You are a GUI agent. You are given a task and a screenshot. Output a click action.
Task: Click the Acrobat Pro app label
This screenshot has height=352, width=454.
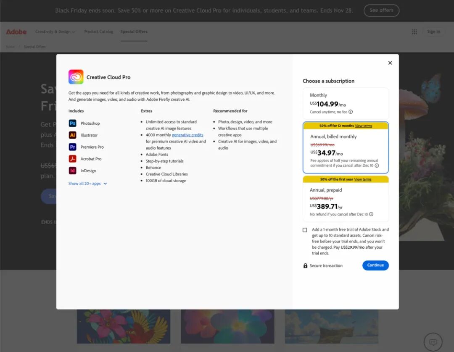[91, 159]
